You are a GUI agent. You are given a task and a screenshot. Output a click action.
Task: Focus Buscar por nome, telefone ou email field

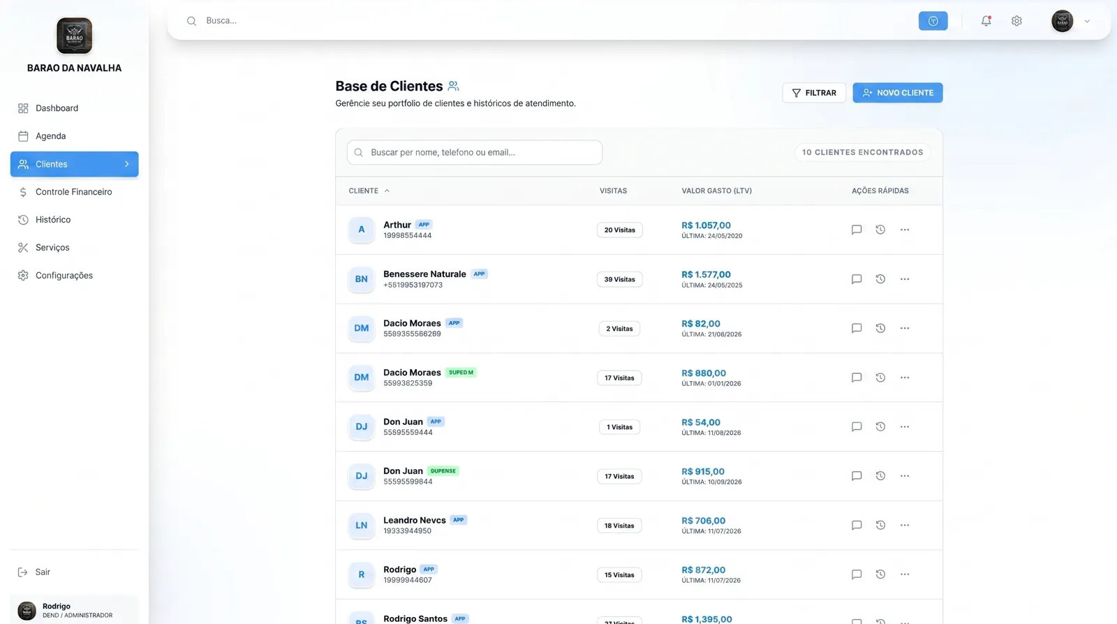475,152
